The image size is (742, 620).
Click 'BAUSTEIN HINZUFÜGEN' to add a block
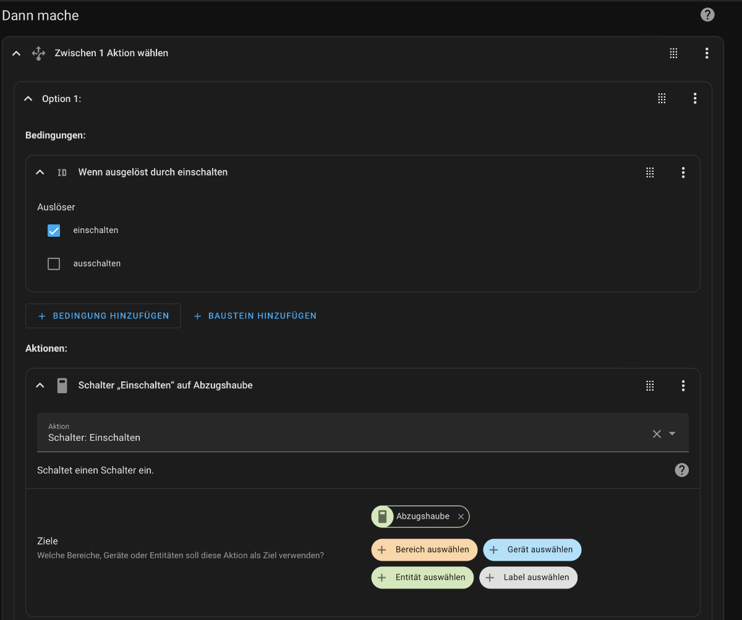[x=255, y=316]
